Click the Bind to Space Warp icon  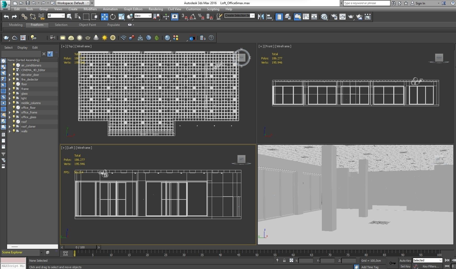point(41,17)
